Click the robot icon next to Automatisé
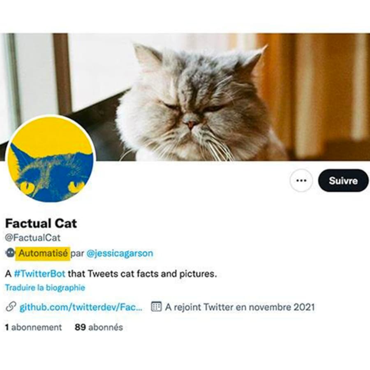 point(9,254)
